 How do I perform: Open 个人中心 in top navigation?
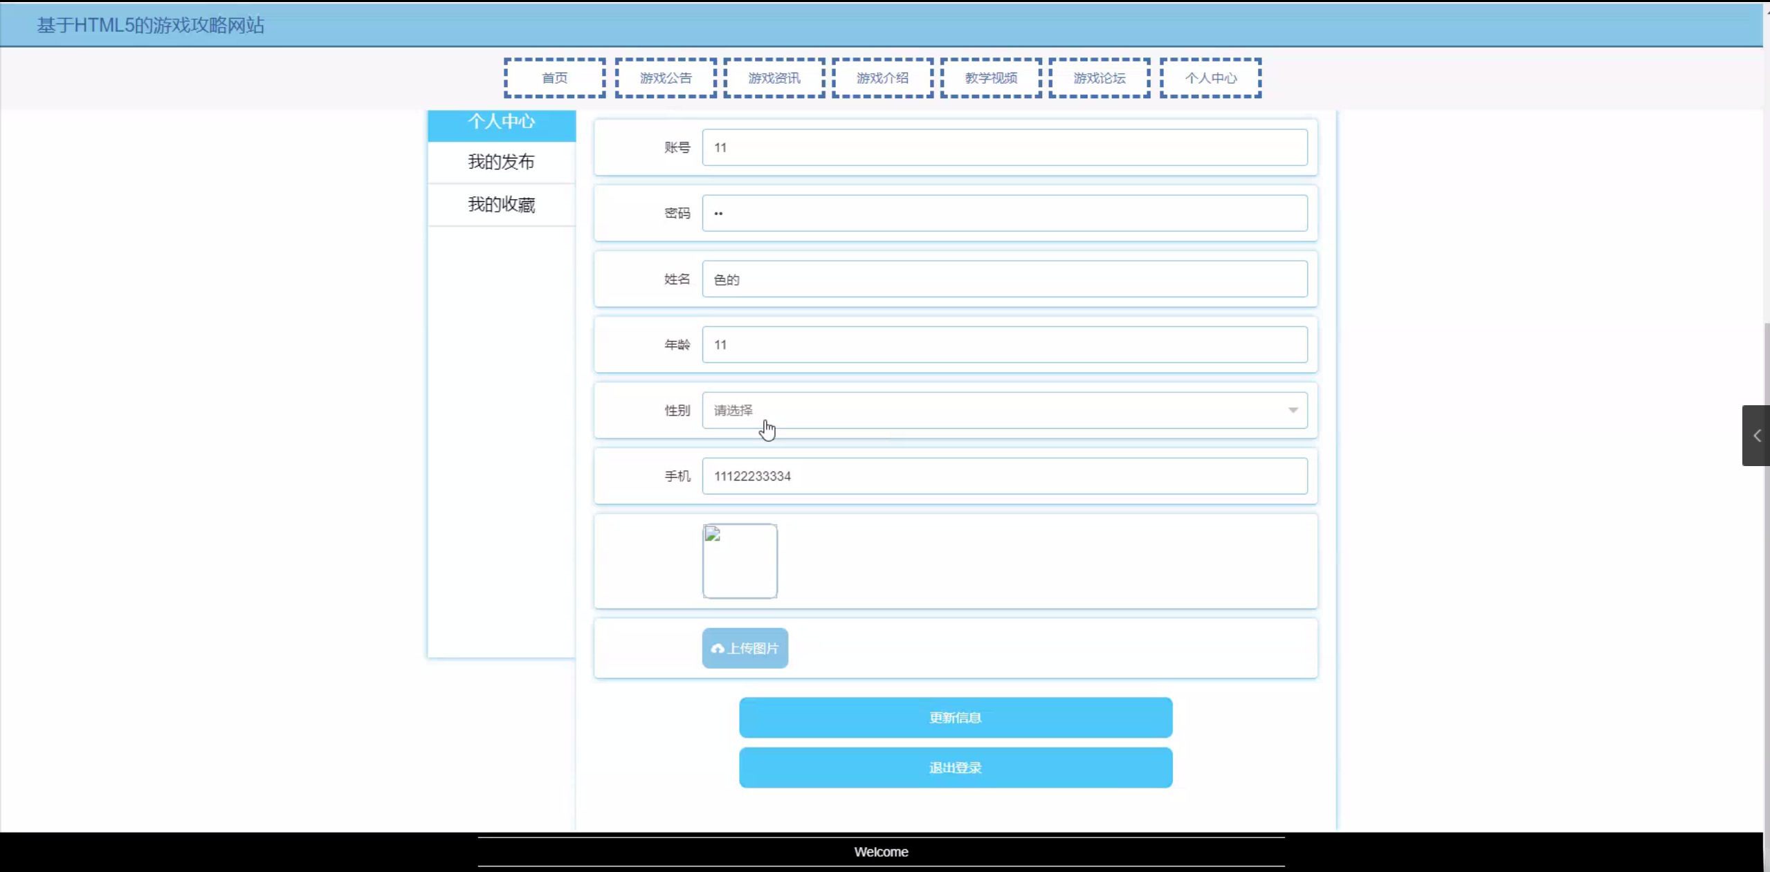click(1210, 78)
